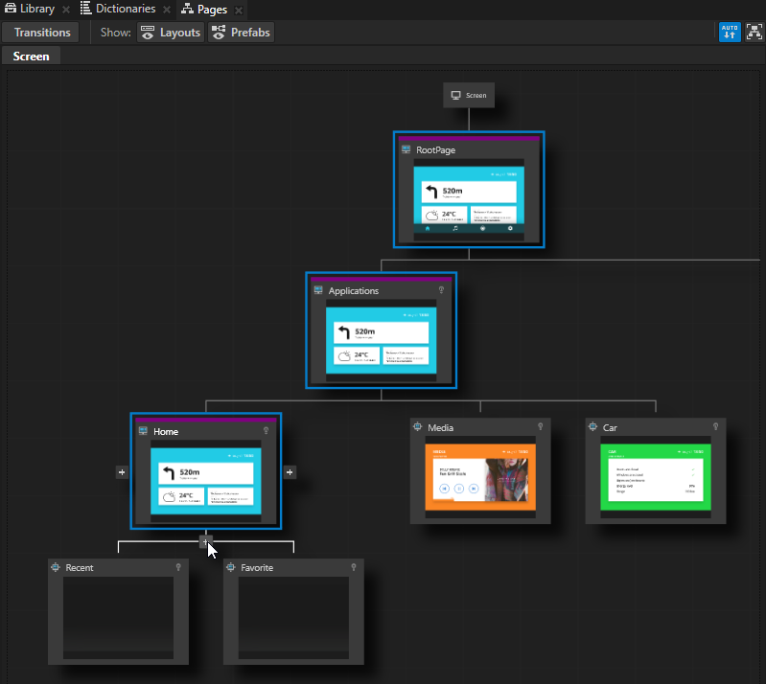Click the lightbulb icon on the Car page
This screenshot has height=684, width=766.
click(715, 427)
